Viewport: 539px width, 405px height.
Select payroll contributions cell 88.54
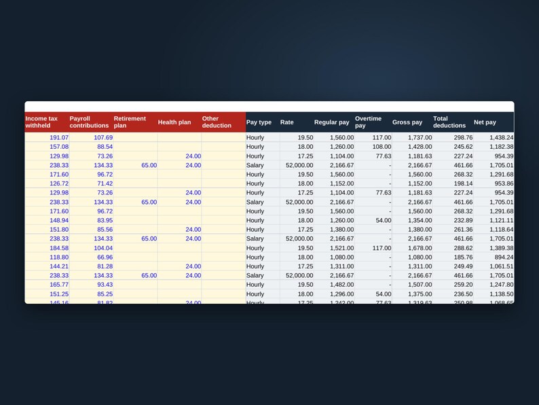[91, 147]
